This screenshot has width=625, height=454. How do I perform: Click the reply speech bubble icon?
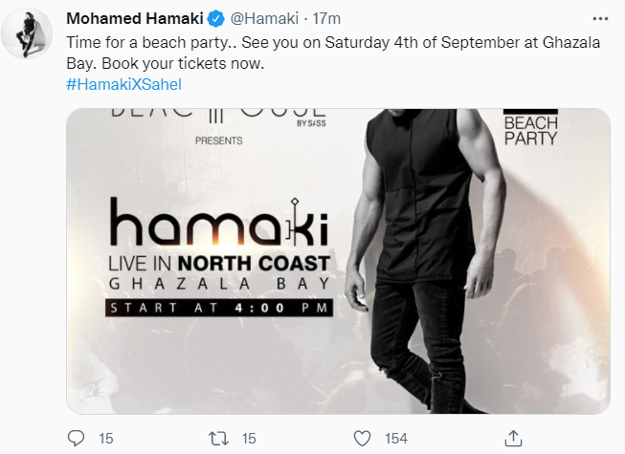click(x=77, y=438)
